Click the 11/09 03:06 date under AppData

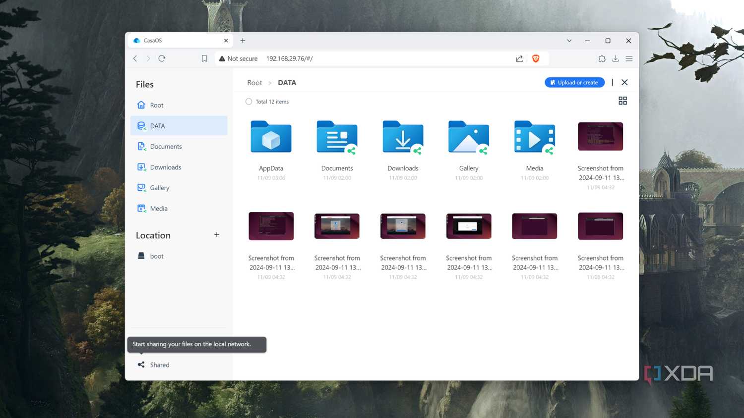(x=271, y=178)
